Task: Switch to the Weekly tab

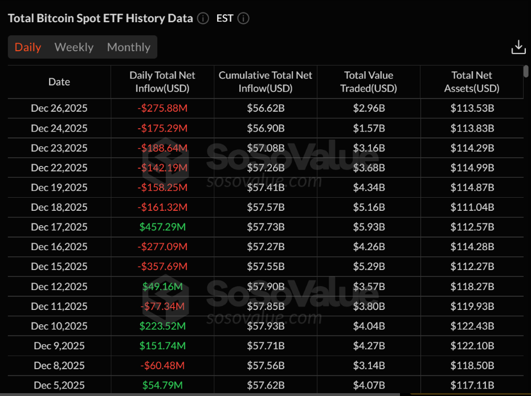Action: point(74,47)
